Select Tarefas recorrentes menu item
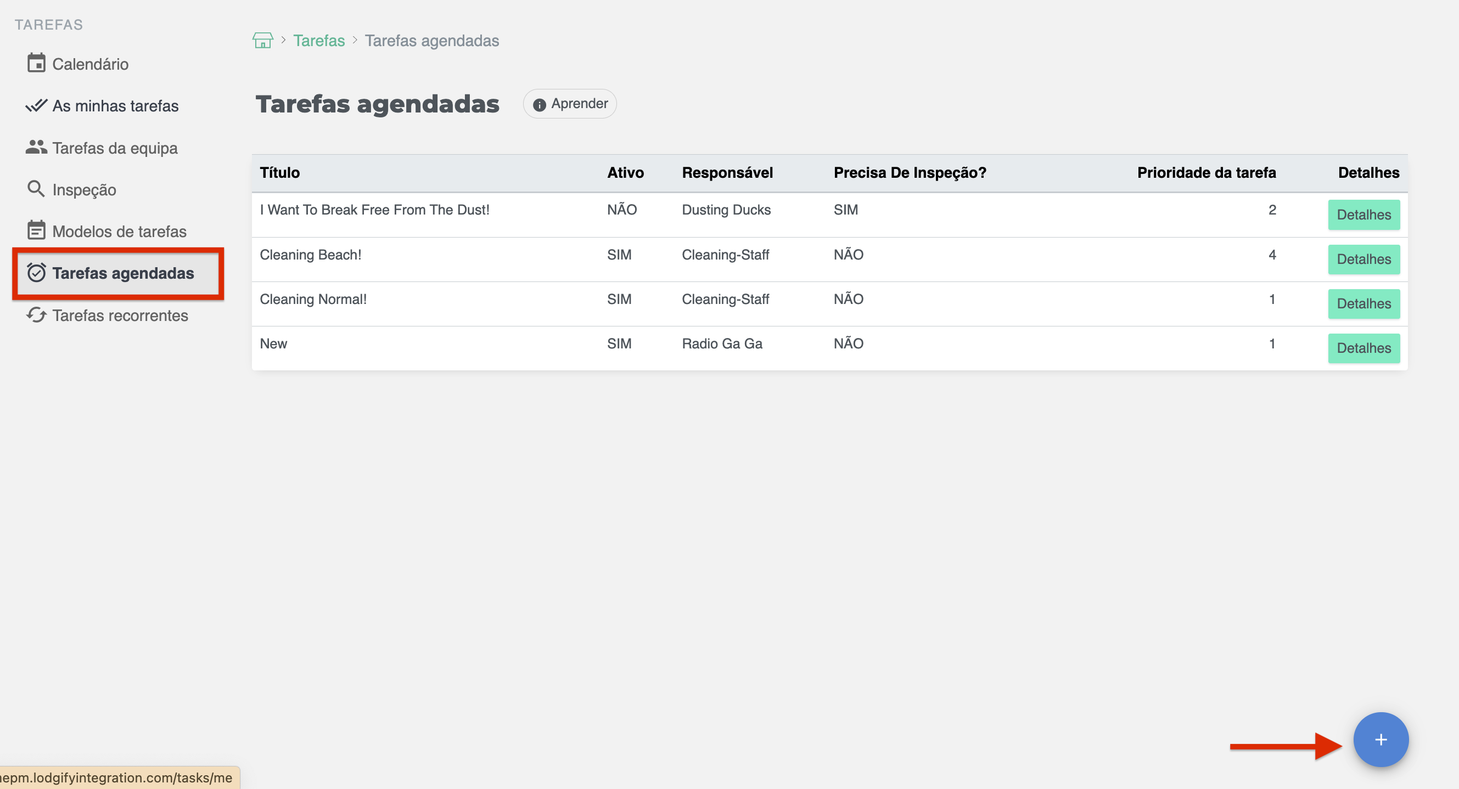 pos(120,315)
